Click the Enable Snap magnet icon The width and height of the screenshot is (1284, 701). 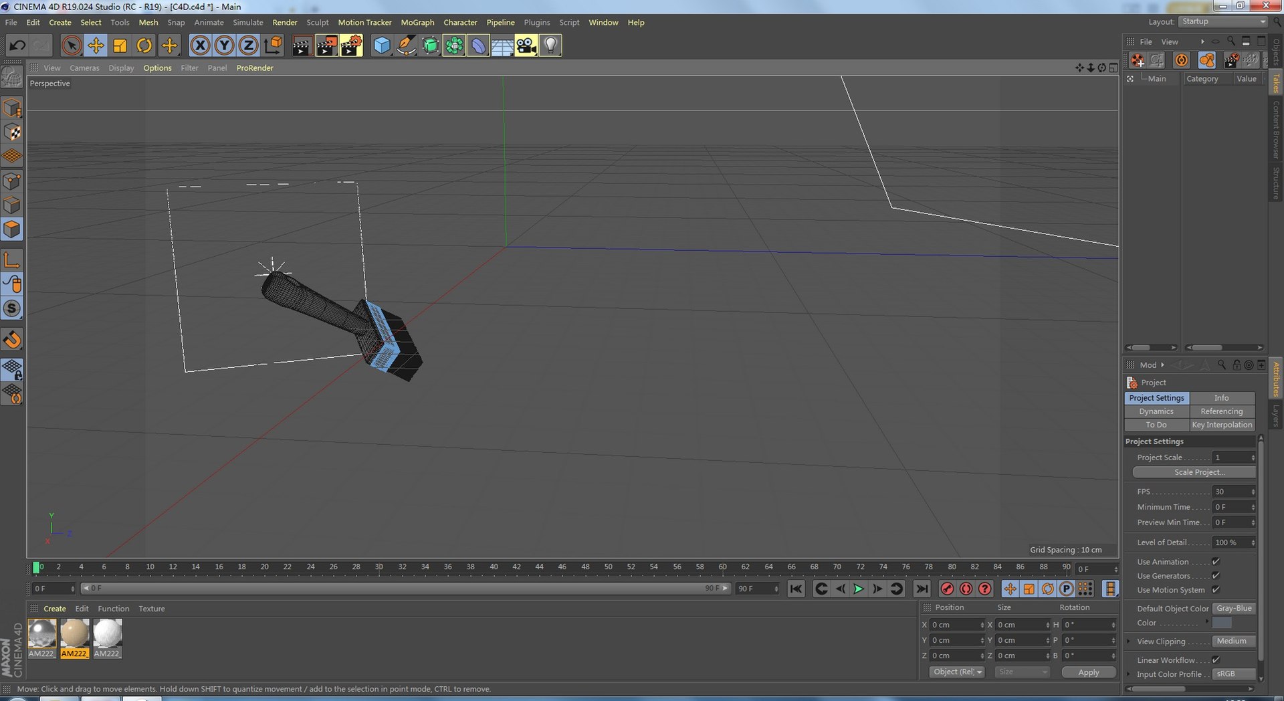tap(12, 339)
